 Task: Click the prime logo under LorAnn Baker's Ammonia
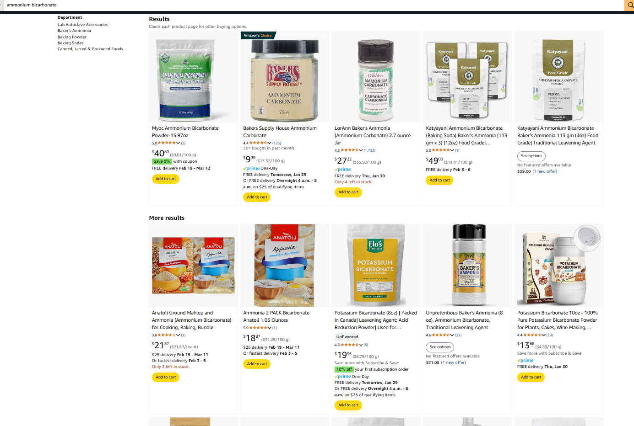coord(343,169)
